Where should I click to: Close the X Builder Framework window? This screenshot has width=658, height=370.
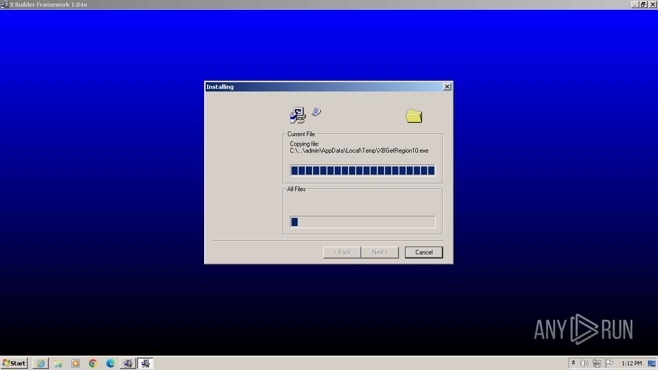652,5
